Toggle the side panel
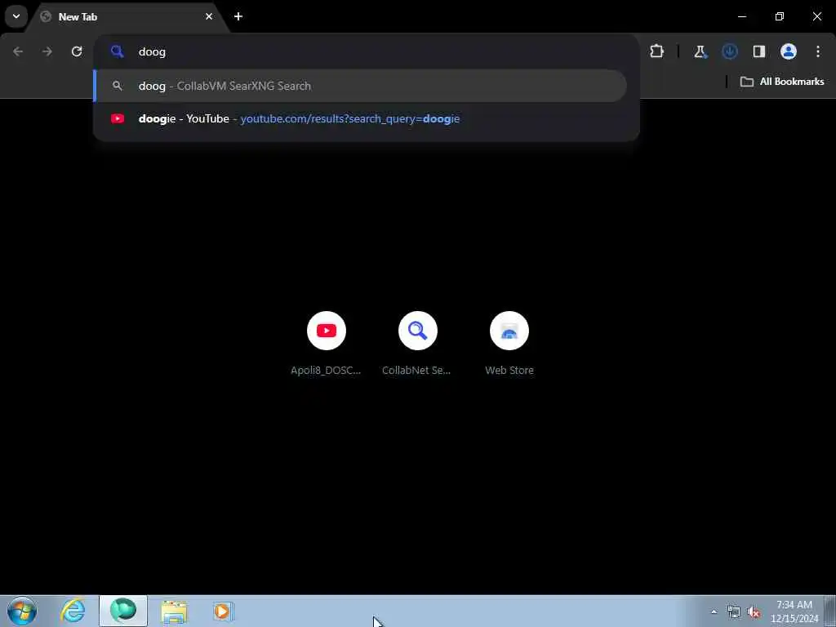The height and width of the screenshot is (627, 836). coord(759,51)
